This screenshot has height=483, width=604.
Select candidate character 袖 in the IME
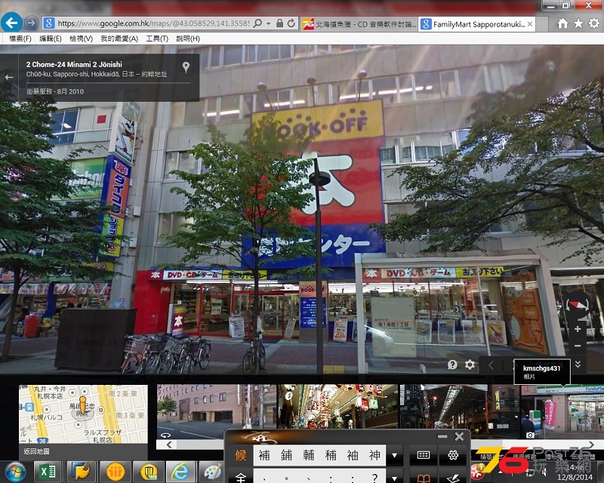pos(353,455)
